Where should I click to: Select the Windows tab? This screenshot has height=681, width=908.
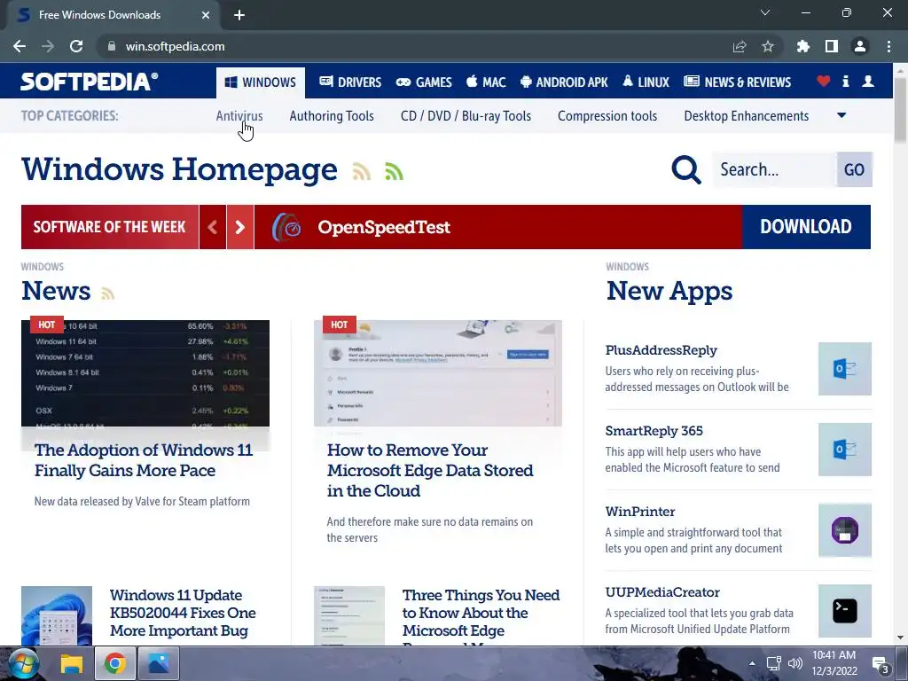(261, 82)
